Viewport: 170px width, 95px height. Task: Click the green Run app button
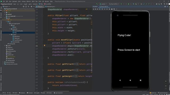121,4
